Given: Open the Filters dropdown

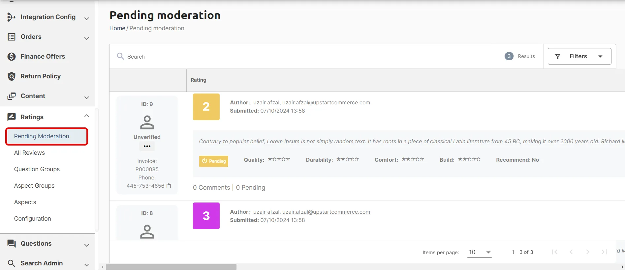Looking at the screenshot, I should click(x=579, y=56).
